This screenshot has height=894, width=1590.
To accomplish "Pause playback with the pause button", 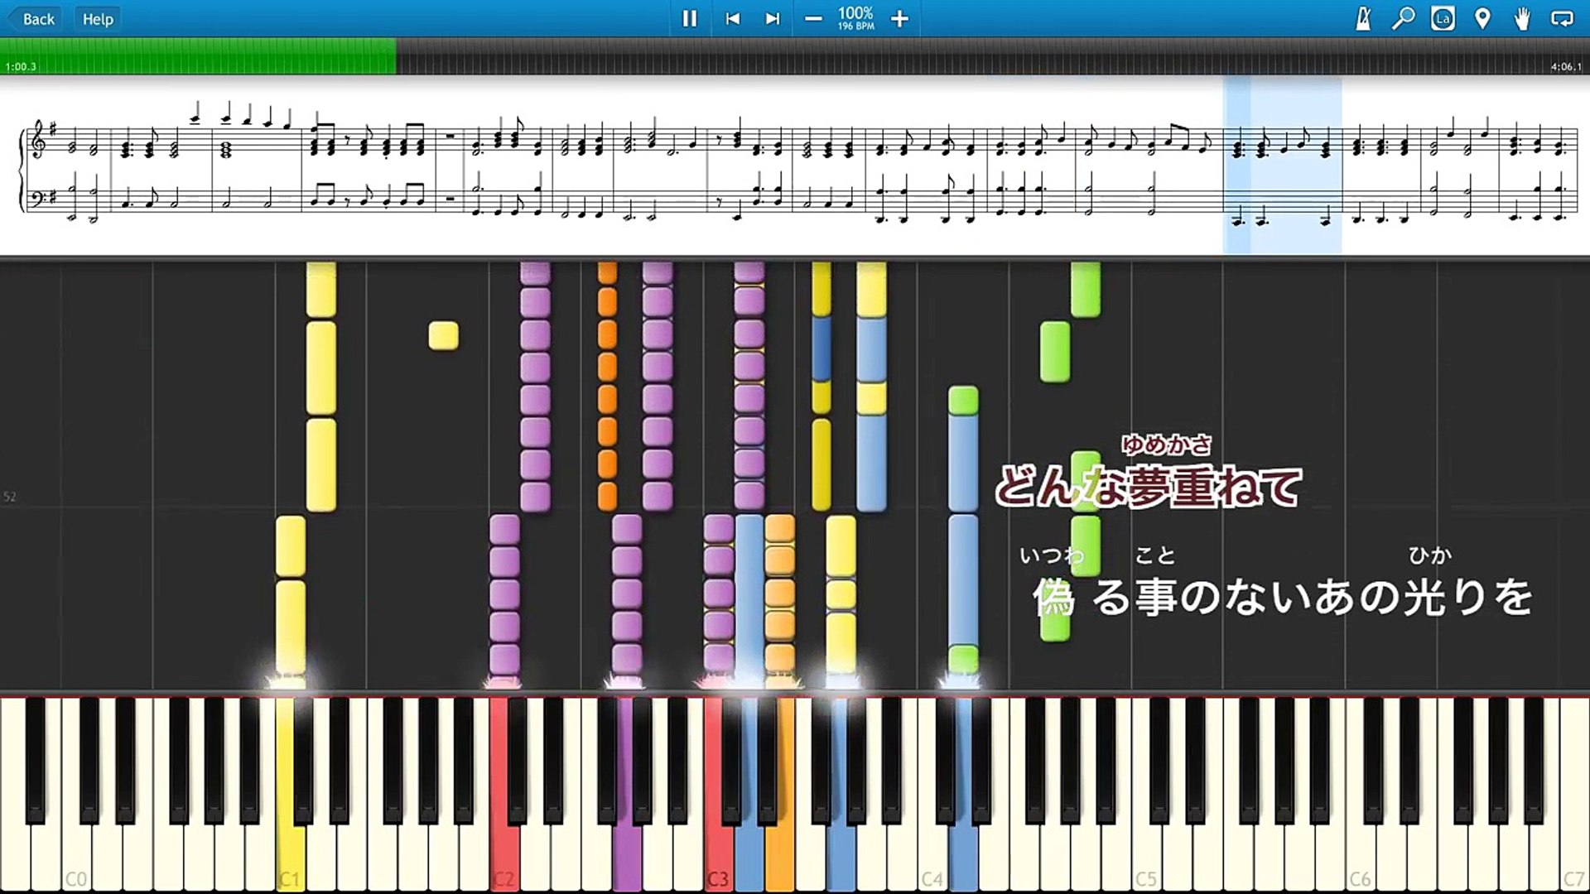I will [689, 18].
